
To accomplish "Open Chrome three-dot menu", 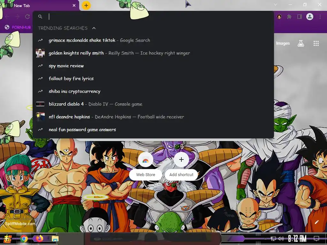I will pos(320,17).
